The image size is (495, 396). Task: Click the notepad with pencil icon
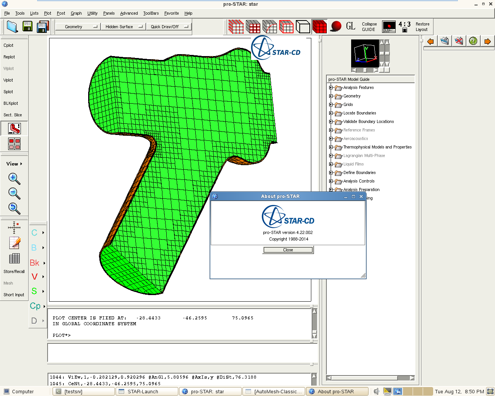(14, 243)
